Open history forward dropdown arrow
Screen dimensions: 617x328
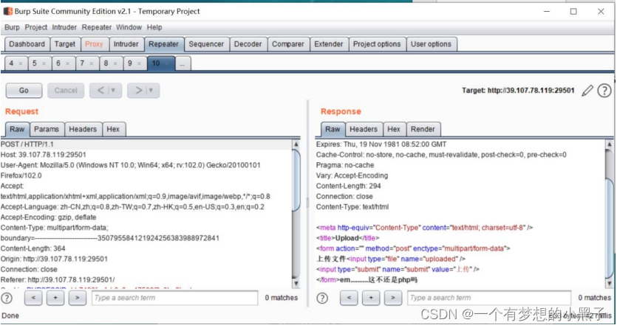coord(151,91)
